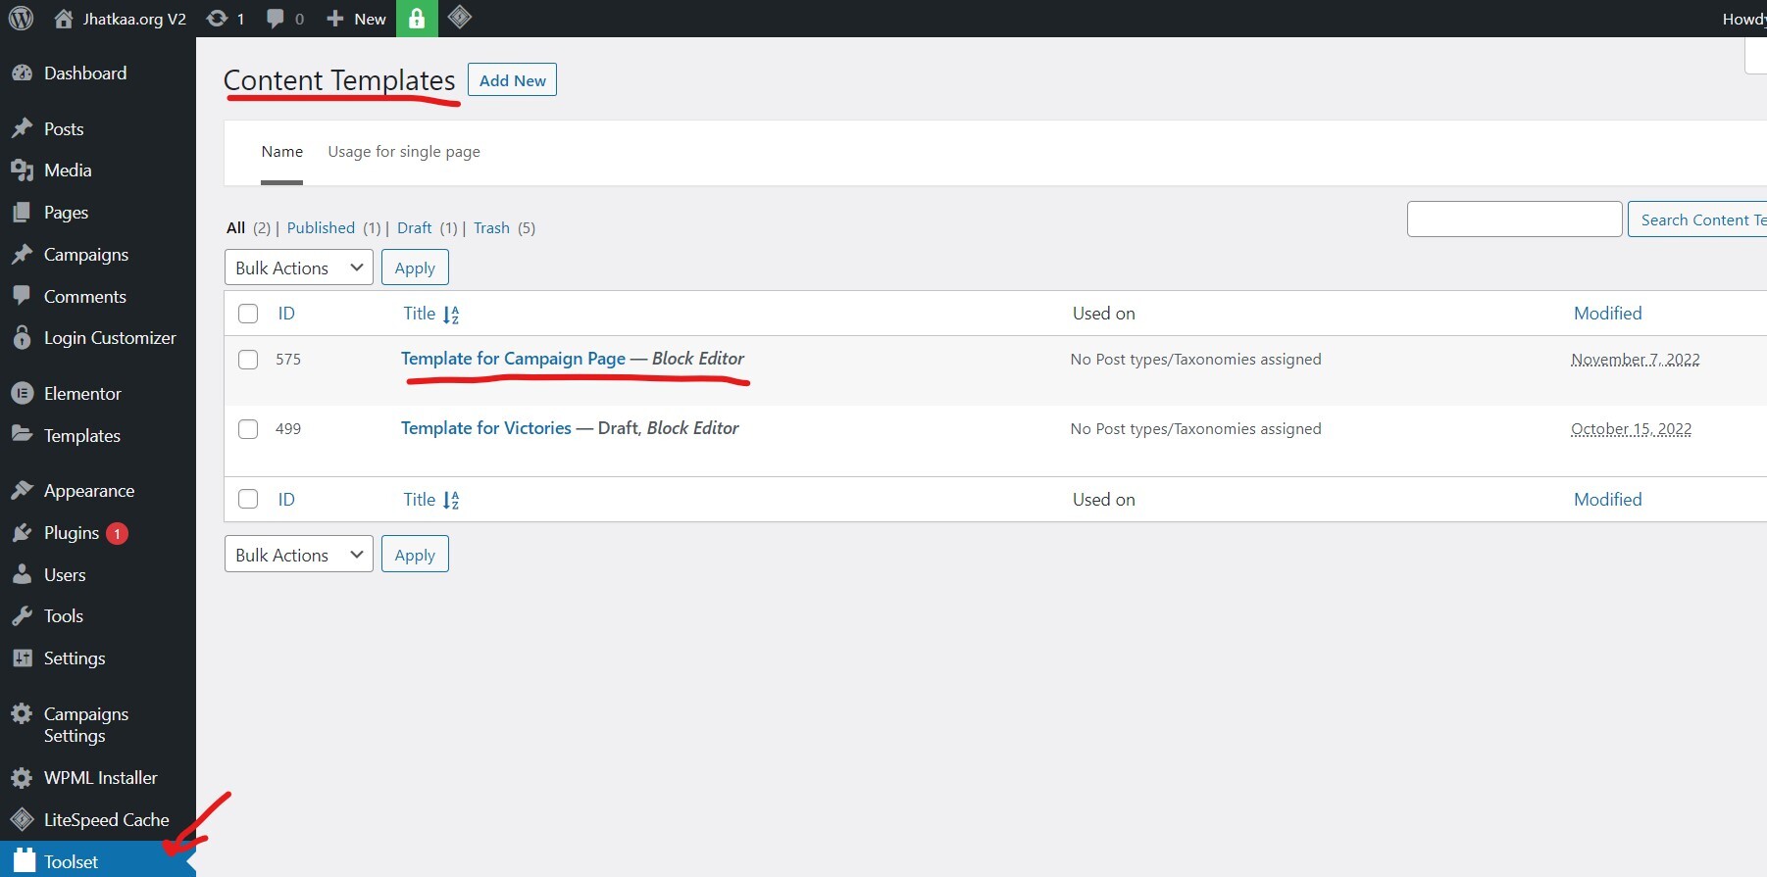
Task: Click the Media icon in sidebar
Action: point(22,171)
